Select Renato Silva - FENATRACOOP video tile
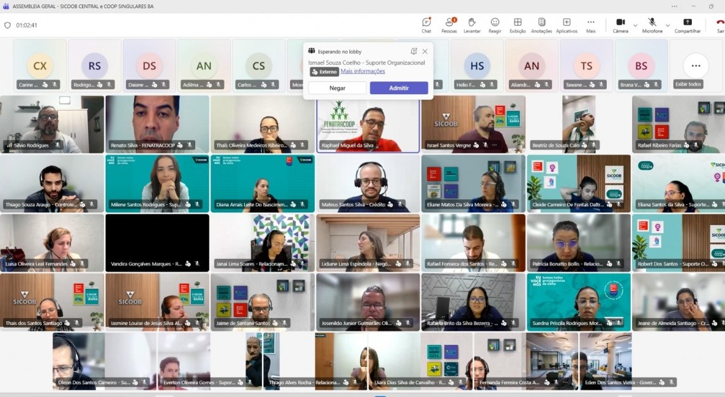Viewport: 725px width, 397px height. [x=157, y=124]
